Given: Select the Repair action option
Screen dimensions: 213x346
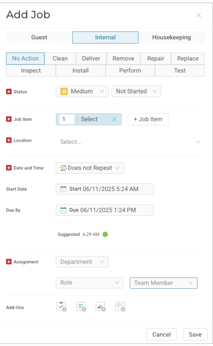Looking at the screenshot, I should (156, 58).
